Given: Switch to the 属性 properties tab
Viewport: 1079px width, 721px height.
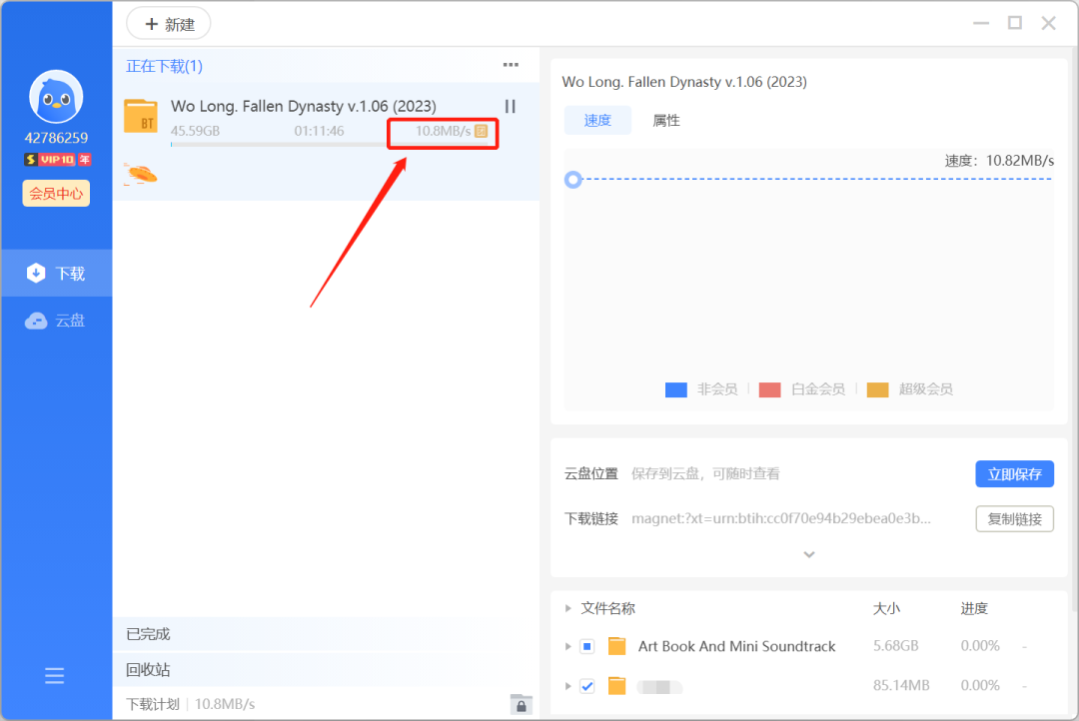Looking at the screenshot, I should [x=666, y=121].
